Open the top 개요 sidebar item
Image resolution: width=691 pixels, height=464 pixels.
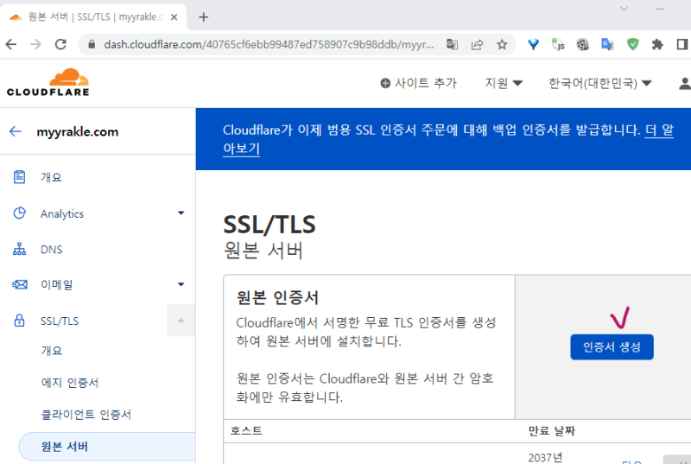pyautogui.click(x=51, y=177)
